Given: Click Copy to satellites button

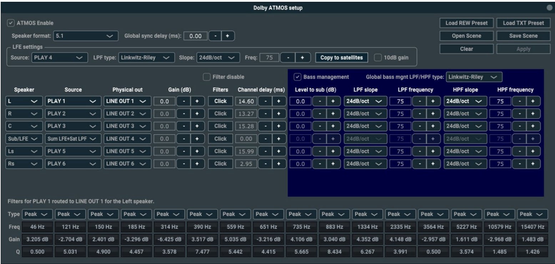Looking at the screenshot, I should 342,58.
